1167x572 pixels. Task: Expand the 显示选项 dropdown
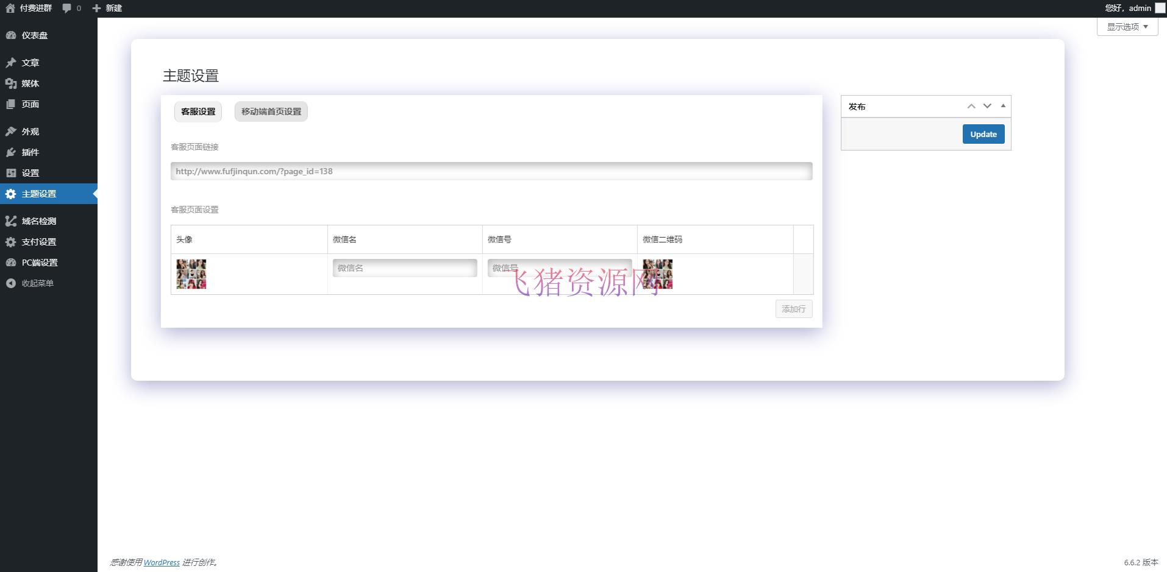coord(1127,27)
